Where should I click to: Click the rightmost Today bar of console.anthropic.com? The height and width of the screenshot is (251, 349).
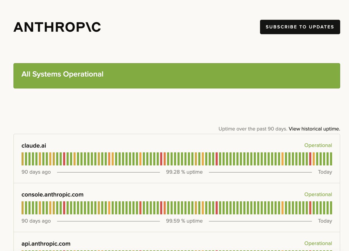pos(331,208)
